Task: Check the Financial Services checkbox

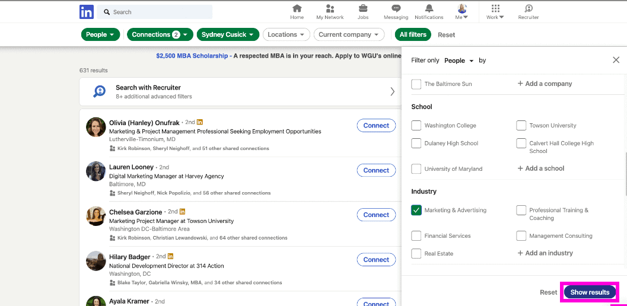Action: [x=416, y=235]
